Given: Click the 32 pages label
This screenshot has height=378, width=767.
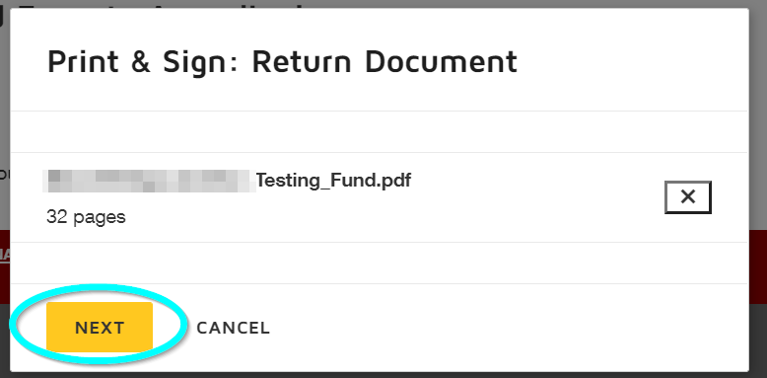Looking at the screenshot, I should click(86, 216).
